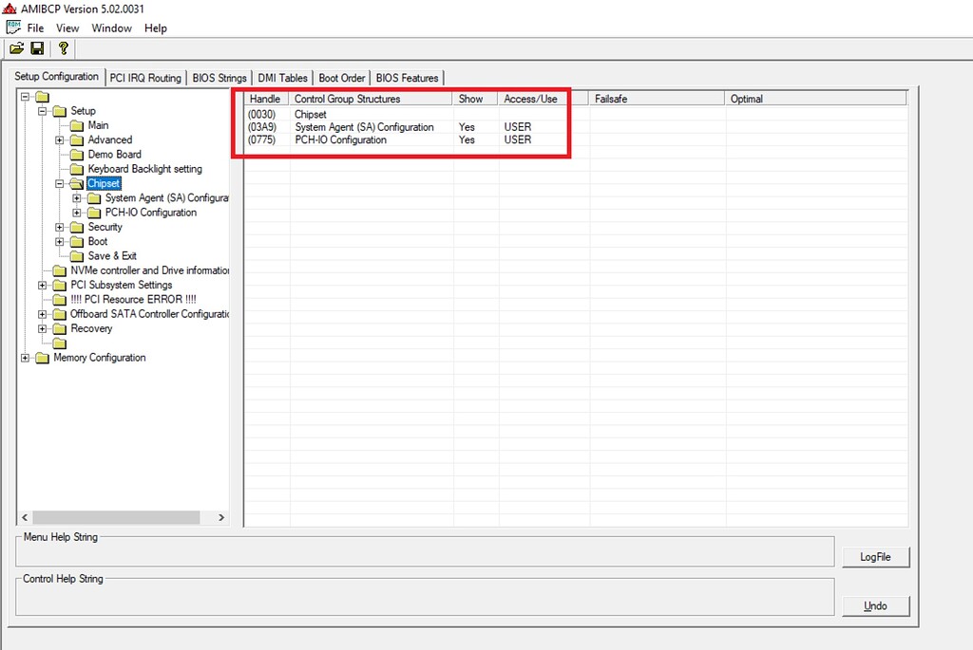973x650 pixels.
Task: Open the Window menu
Action: pos(111,28)
